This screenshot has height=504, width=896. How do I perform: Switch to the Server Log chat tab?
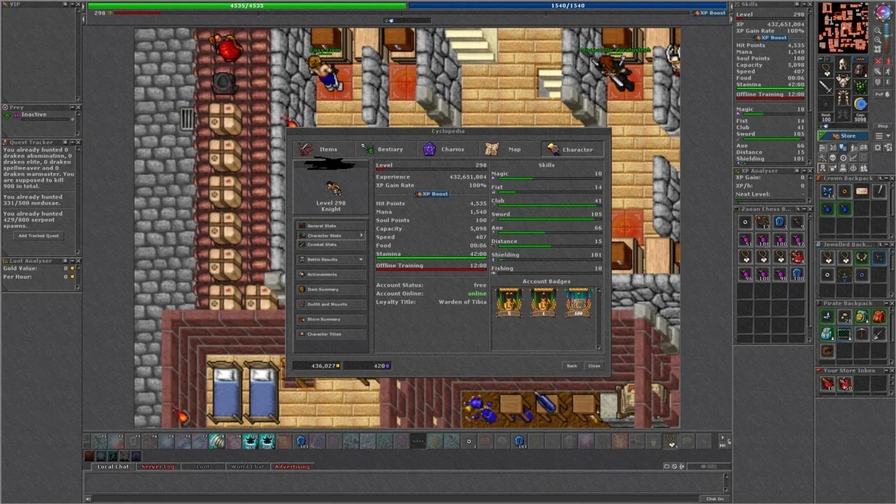pos(157,466)
